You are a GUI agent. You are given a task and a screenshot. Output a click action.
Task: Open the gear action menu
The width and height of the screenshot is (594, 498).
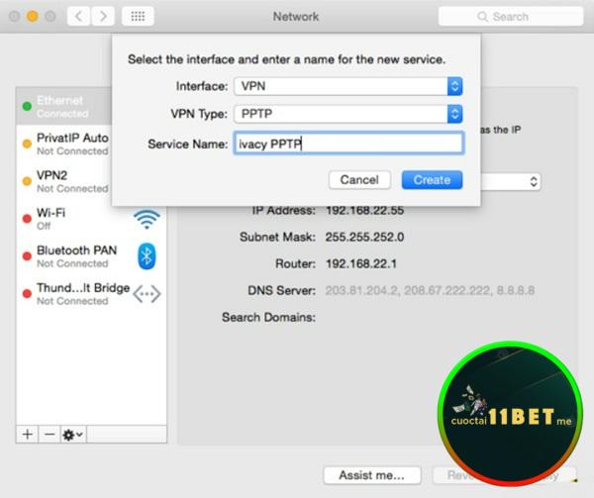(x=73, y=434)
